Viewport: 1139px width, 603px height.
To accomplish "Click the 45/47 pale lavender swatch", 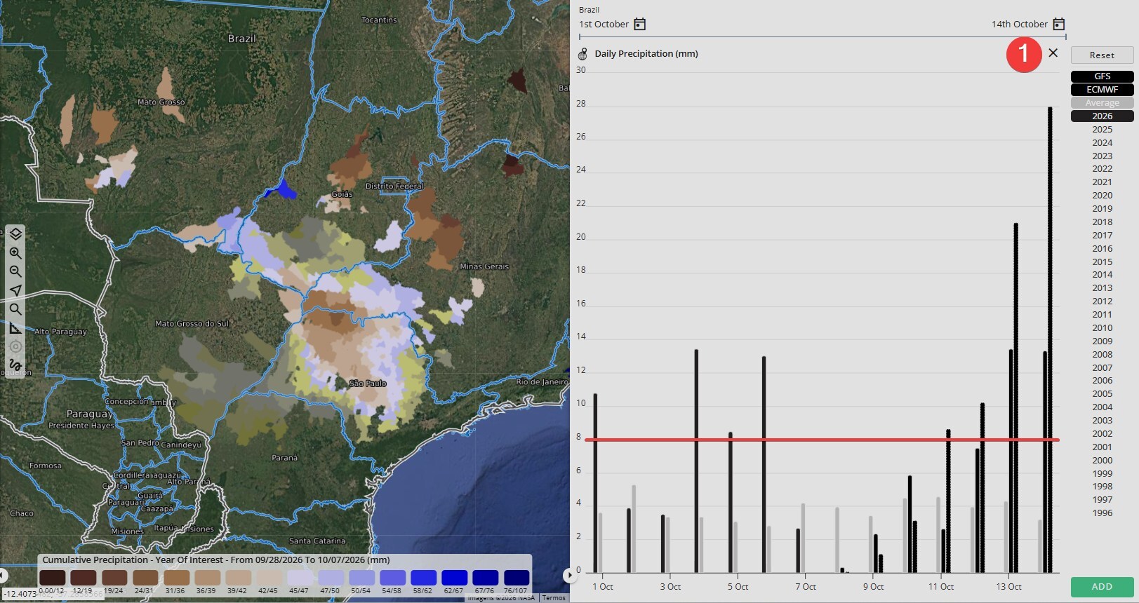I will click(300, 578).
